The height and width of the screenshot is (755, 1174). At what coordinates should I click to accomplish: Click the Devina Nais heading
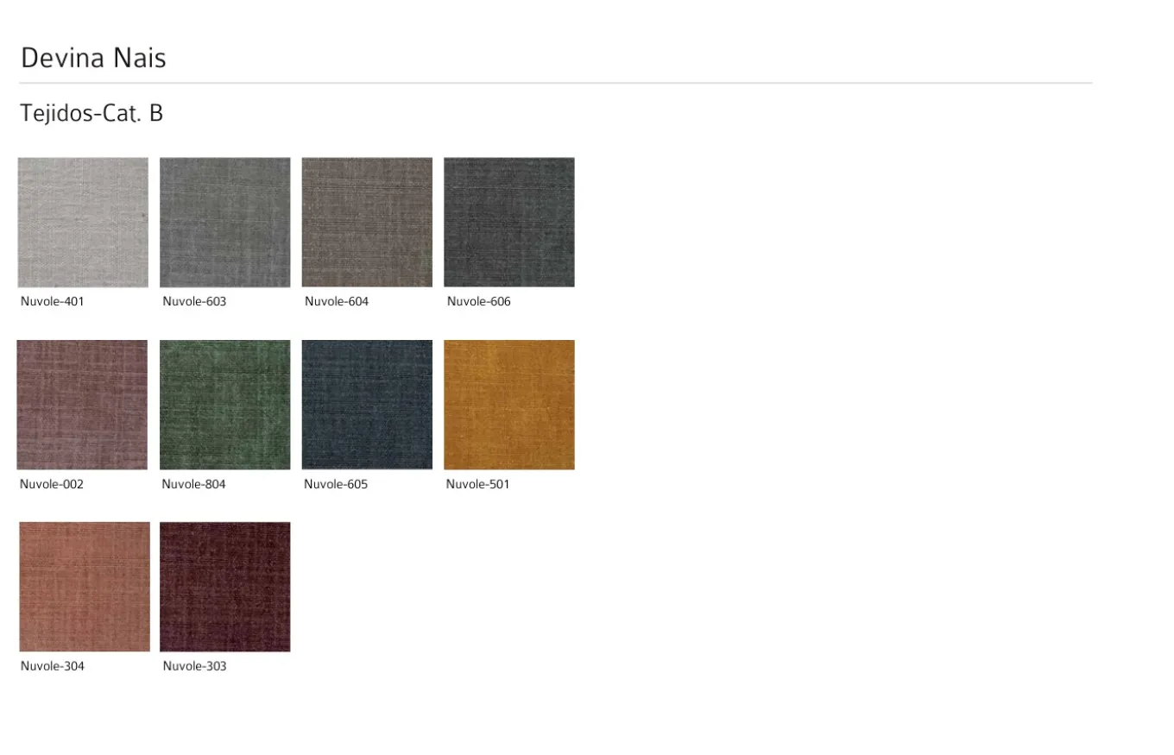(x=93, y=58)
